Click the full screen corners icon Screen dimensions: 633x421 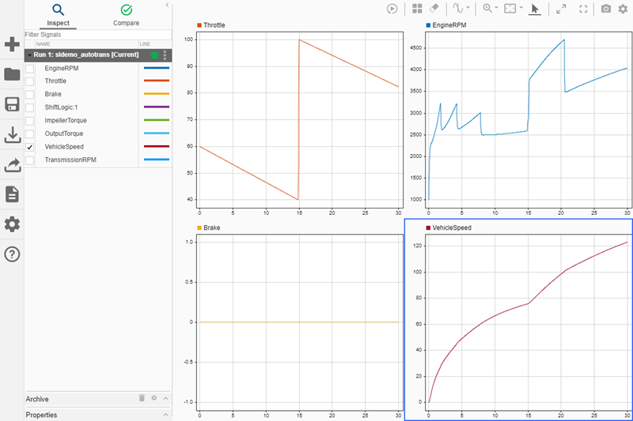pos(583,9)
